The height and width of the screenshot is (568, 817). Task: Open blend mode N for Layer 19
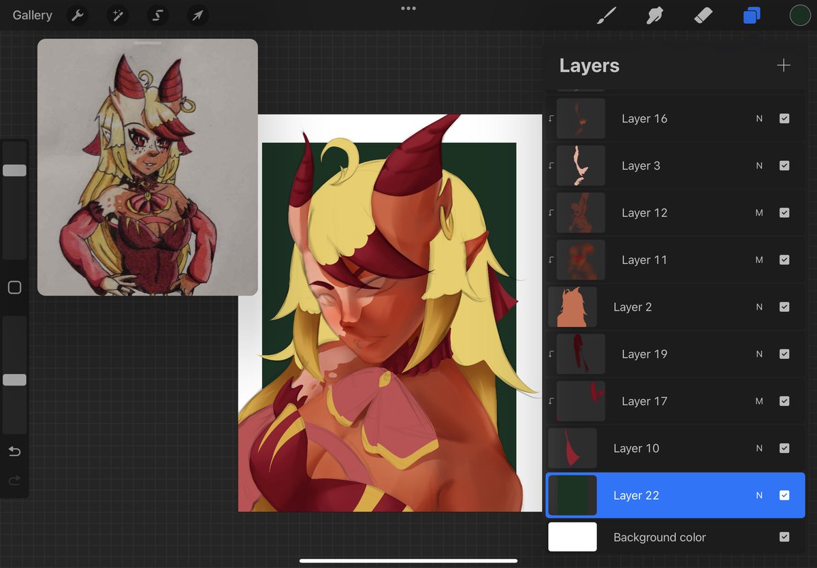pos(759,354)
